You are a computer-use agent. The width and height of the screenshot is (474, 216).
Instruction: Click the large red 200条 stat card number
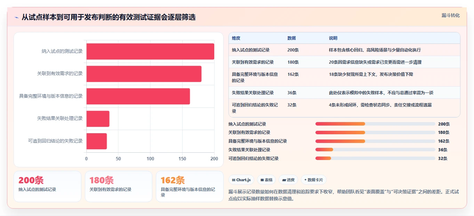[x=31, y=180]
